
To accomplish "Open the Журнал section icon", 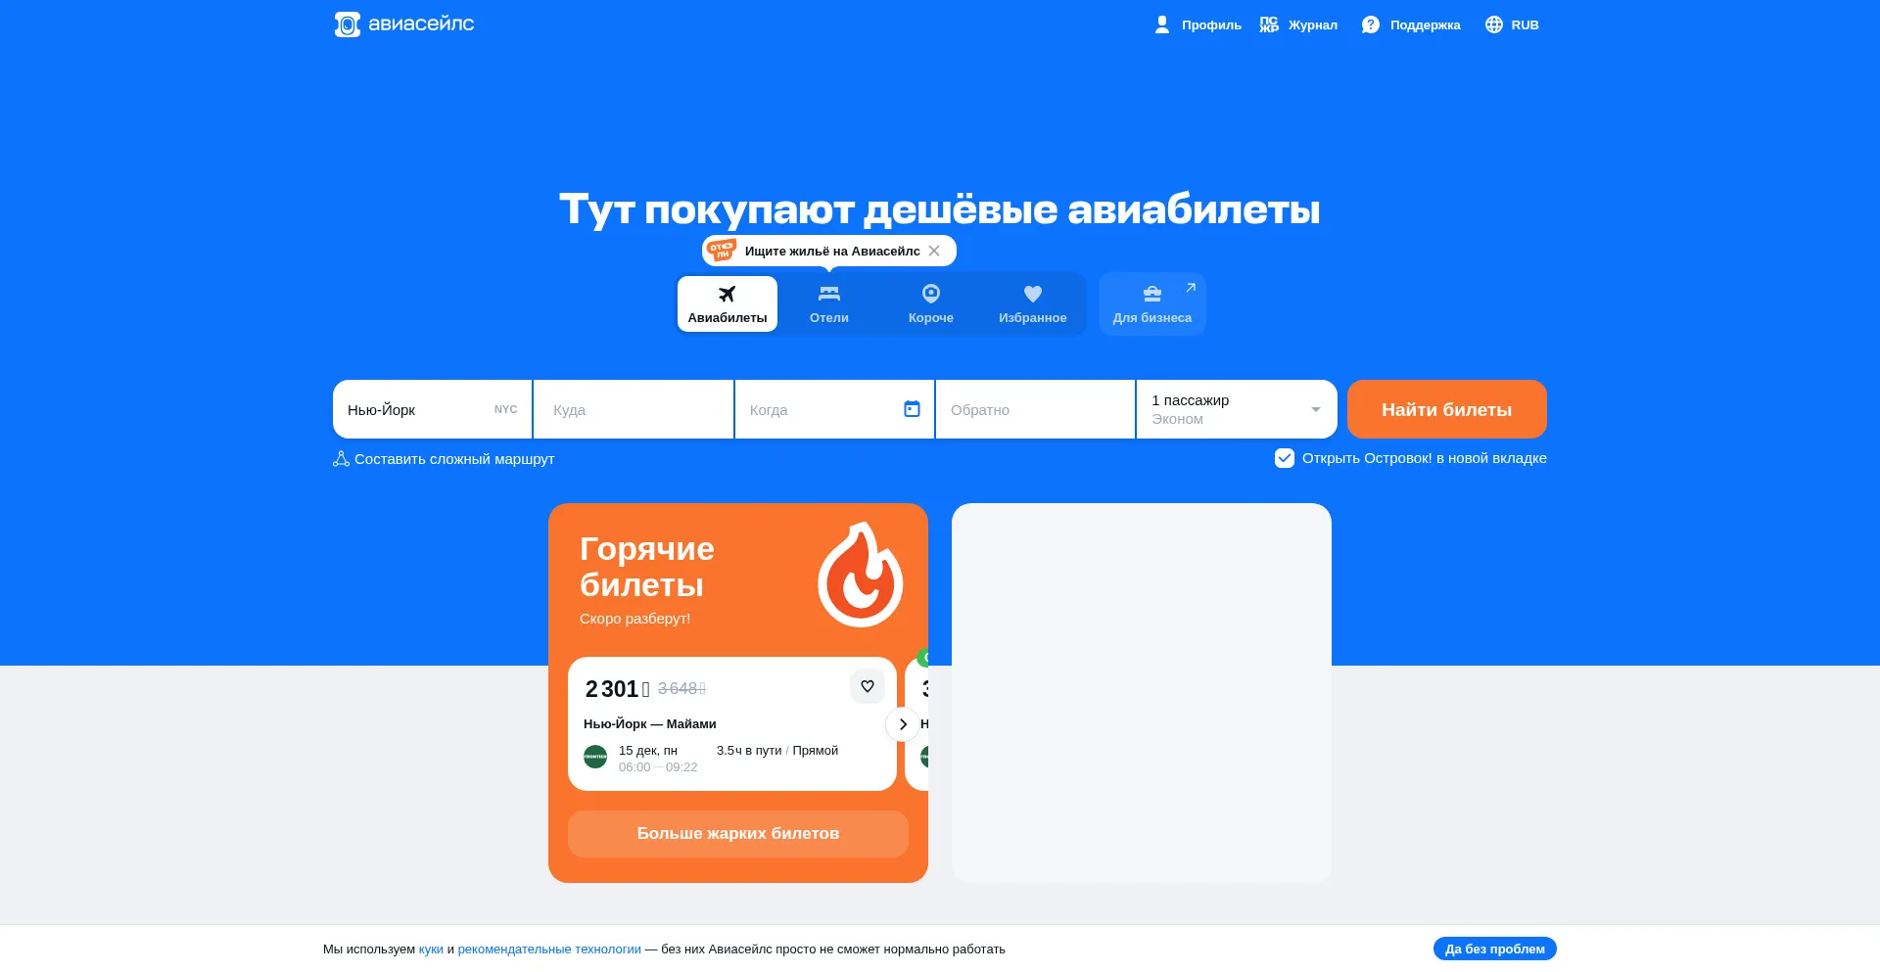I will coord(1269,24).
